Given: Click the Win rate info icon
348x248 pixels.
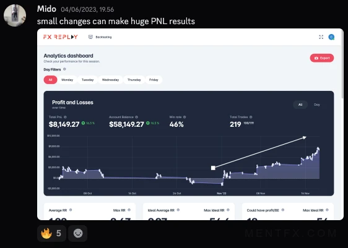Looking at the screenshot, I should [x=185, y=117].
